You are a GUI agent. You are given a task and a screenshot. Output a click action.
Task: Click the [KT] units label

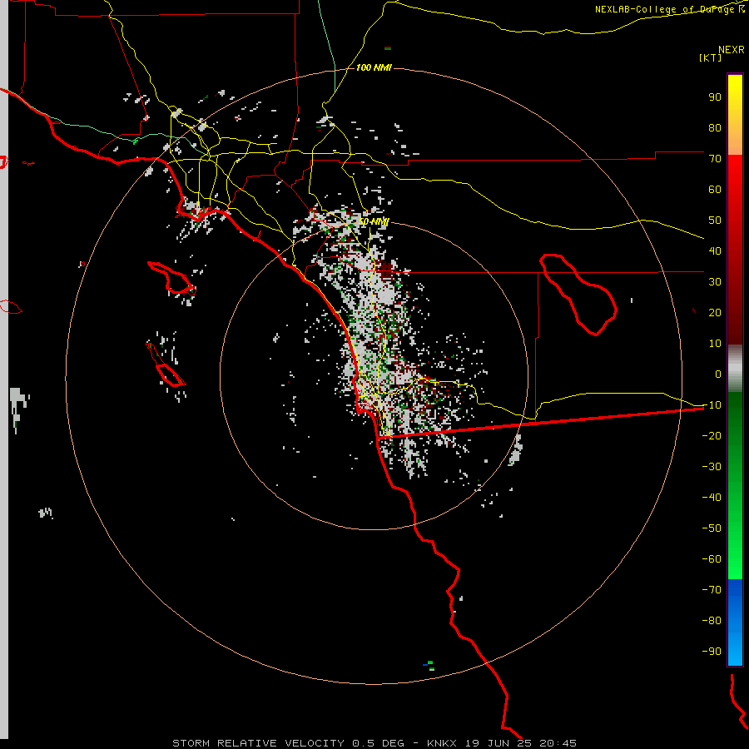pos(711,57)
